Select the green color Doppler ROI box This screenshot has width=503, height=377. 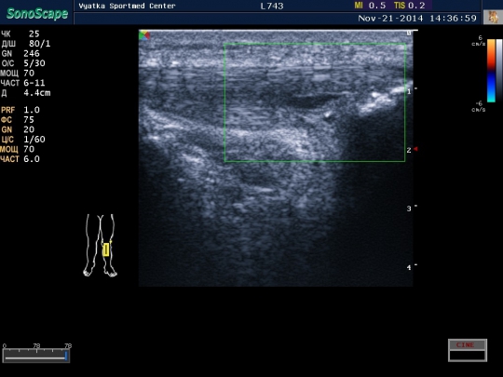click(315, 102)
